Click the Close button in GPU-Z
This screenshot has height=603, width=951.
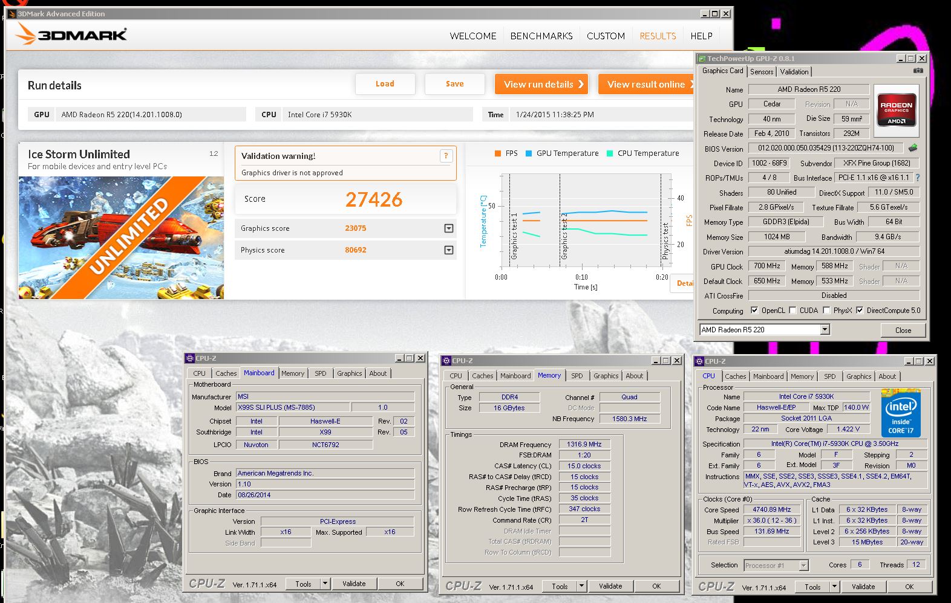click(x=903, y=330)
